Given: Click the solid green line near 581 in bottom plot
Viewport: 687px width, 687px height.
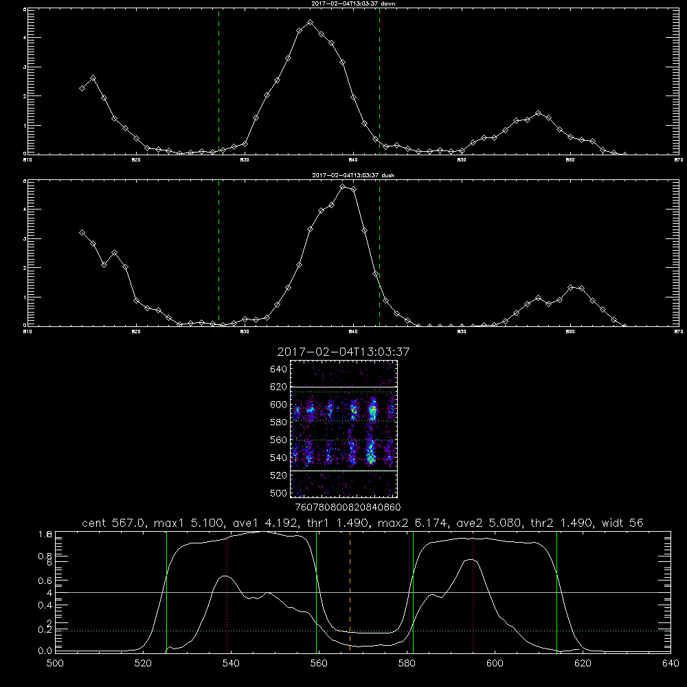Looking at the screenshot, I should tap(413, 592).
